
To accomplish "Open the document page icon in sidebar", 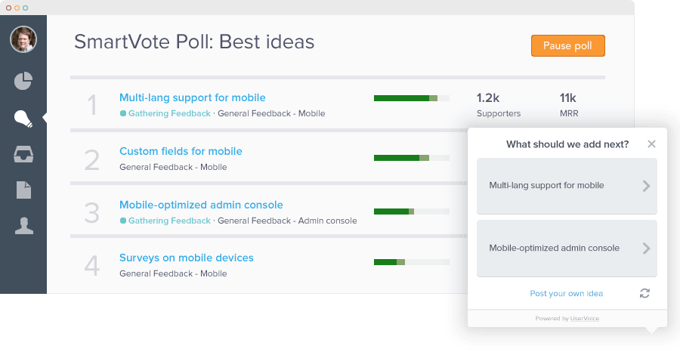I will tap(24, 190).
